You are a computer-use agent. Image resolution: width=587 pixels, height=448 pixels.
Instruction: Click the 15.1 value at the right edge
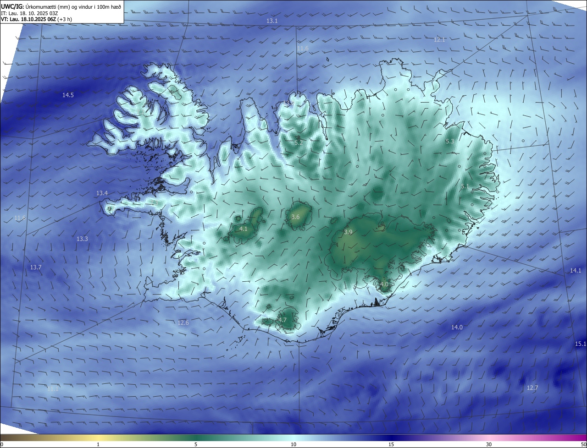pos(581,344)
